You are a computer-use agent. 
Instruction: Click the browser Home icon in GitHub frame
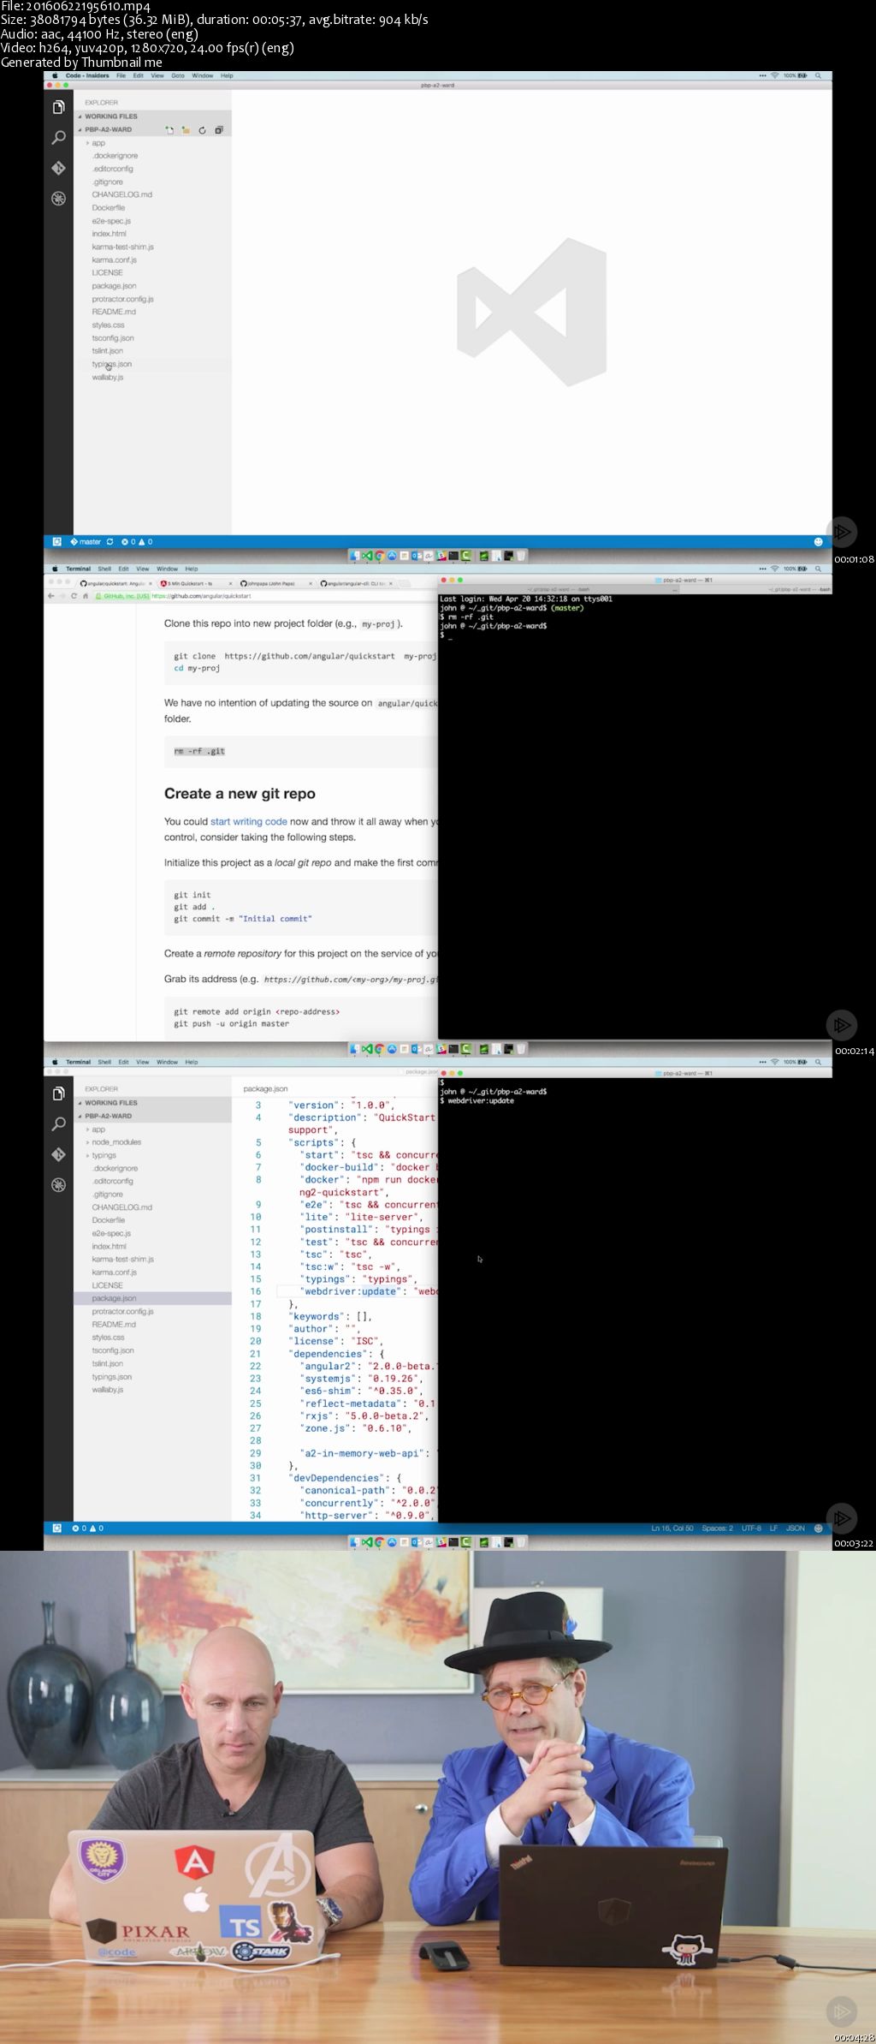pyautogui.click(x=85, y=596)
